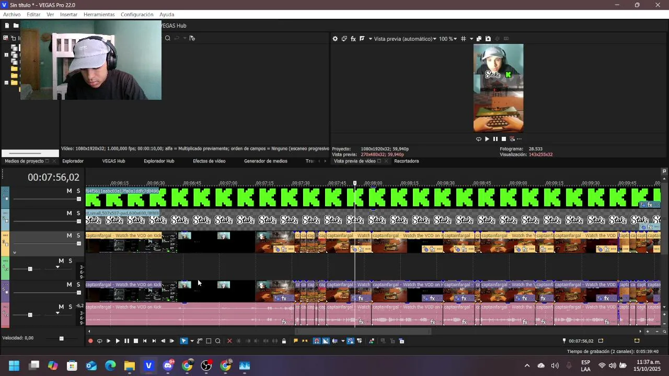Screen dimensions: 669x376
Task: Open Video Output FX in preview toolbar
Action: (x=353, y=39)
